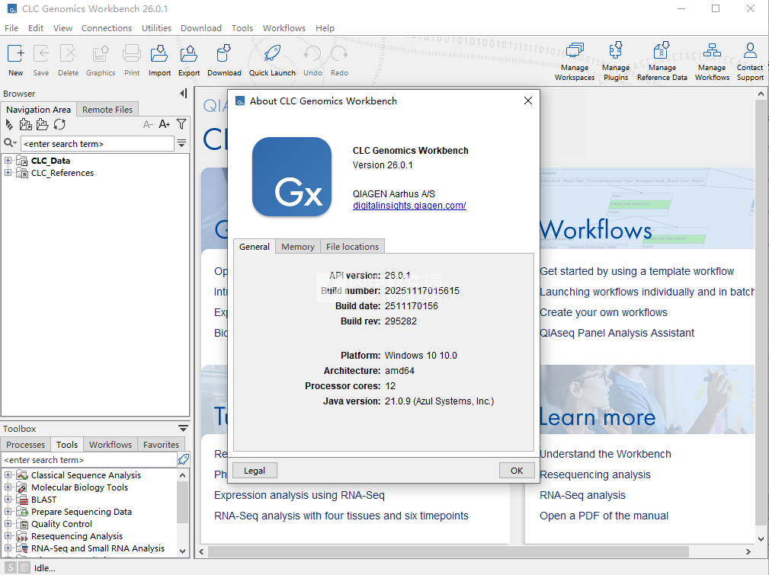
Task: Expand the CLC_Data folder tree node
Action: 8,161
